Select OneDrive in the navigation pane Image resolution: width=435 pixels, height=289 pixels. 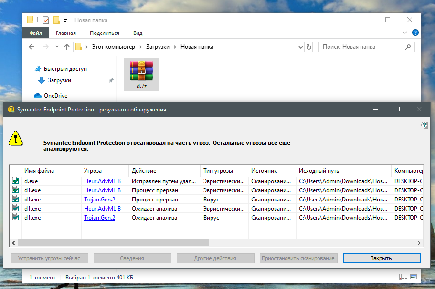[56, 96]
